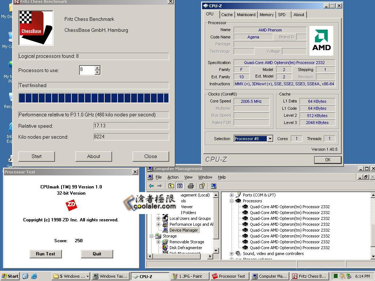The height and width of the screenshot is (281, 375).
Task: Click the console tree horizontal scrollbar right arrow
Action: point(210,256)
